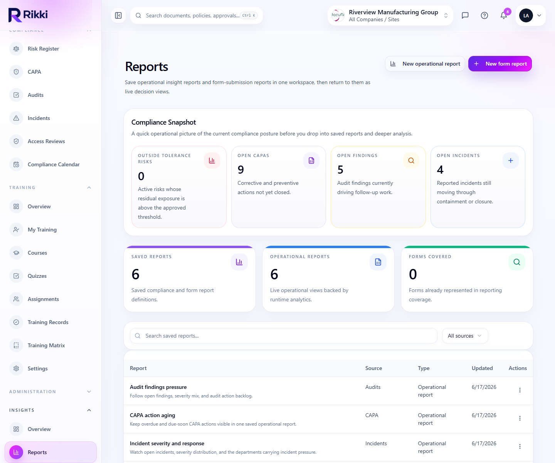Click the Forms Covered search icon
This screenshot has height=463, width=555.
[x=517, y=262]
